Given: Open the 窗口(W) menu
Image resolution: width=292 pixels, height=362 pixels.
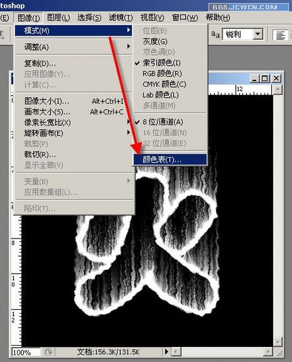Looking at the screenshot, I should click(x=185, y=18).
